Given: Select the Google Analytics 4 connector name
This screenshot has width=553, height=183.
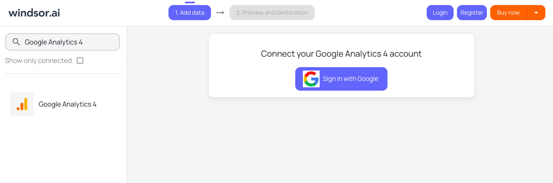Looking at the screenshot, I should pos(67,104).
